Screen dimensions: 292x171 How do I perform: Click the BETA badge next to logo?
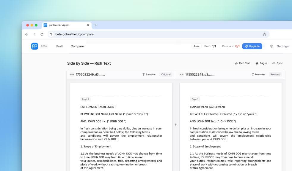(x=44, y=46)
